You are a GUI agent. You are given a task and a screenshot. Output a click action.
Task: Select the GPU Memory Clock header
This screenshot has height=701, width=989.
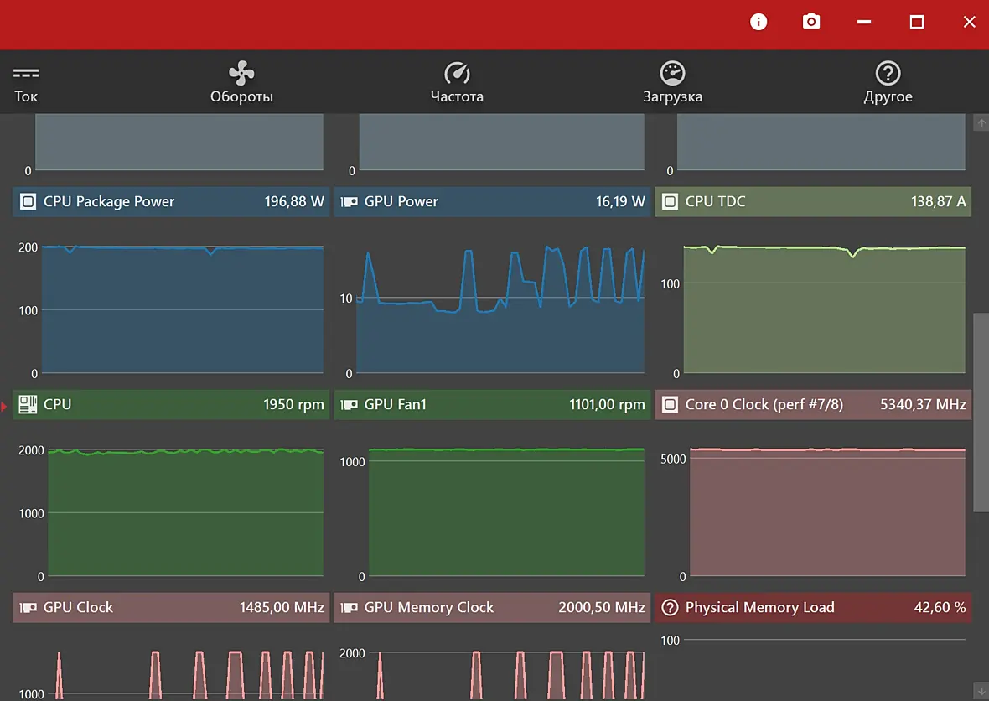(492, 608)
